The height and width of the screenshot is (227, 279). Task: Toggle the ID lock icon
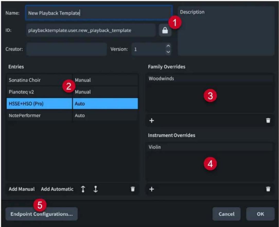tap(165, 30)
